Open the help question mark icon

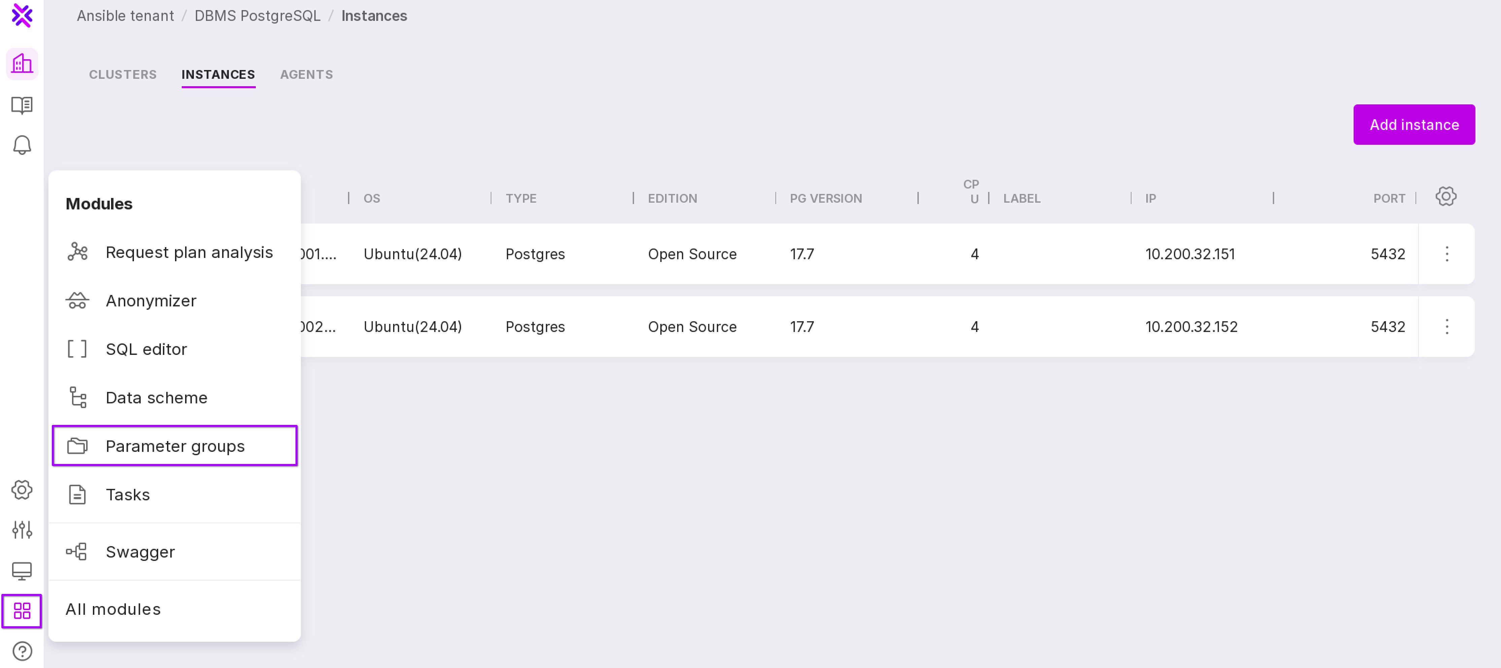[22, 650]
